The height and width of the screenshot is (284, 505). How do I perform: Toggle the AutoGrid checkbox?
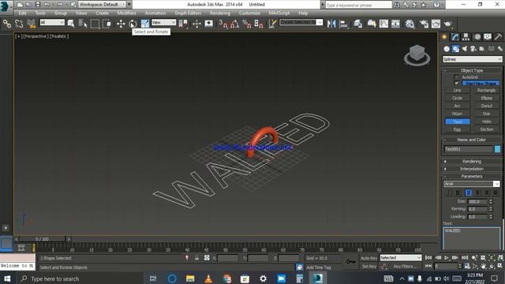(456, 77)
